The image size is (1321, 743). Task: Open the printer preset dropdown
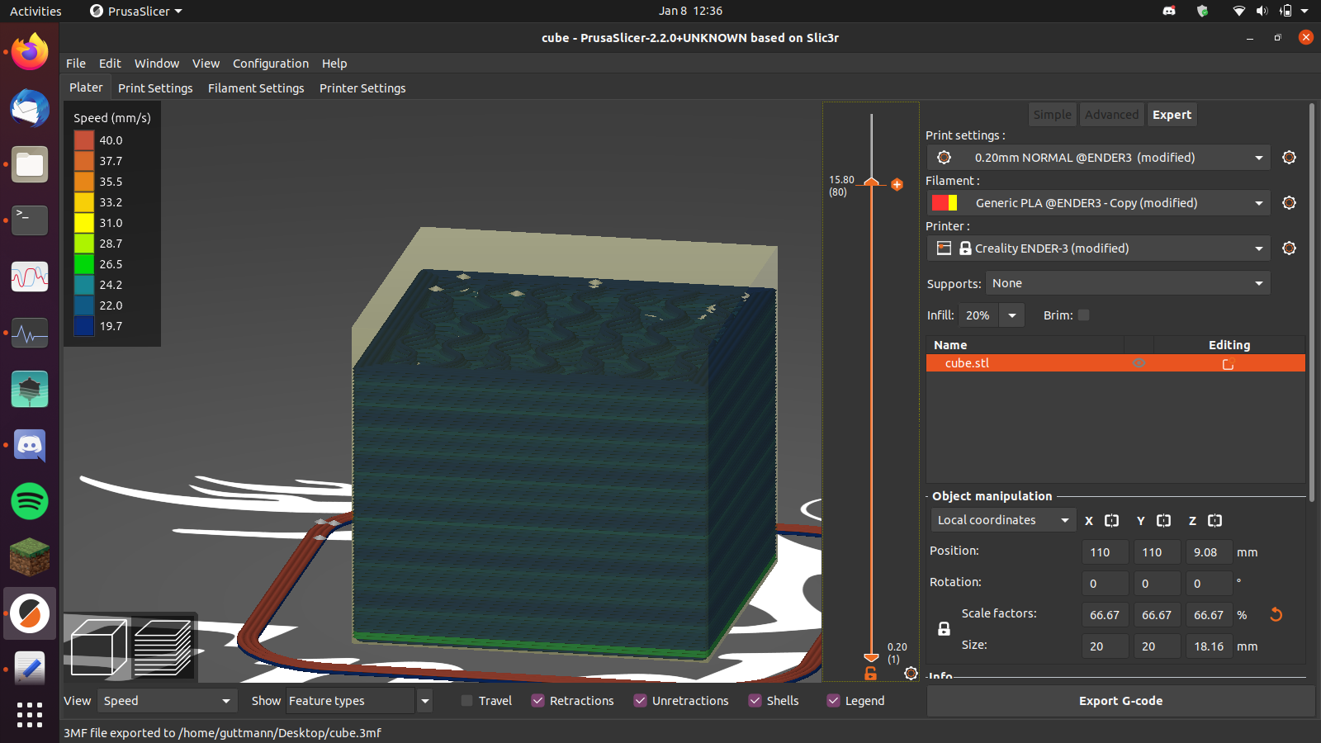point(1098,248)
